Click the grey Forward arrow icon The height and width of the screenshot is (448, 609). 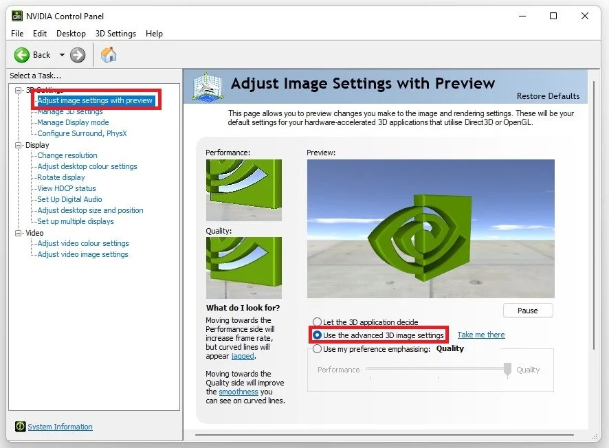click(78, 55)
